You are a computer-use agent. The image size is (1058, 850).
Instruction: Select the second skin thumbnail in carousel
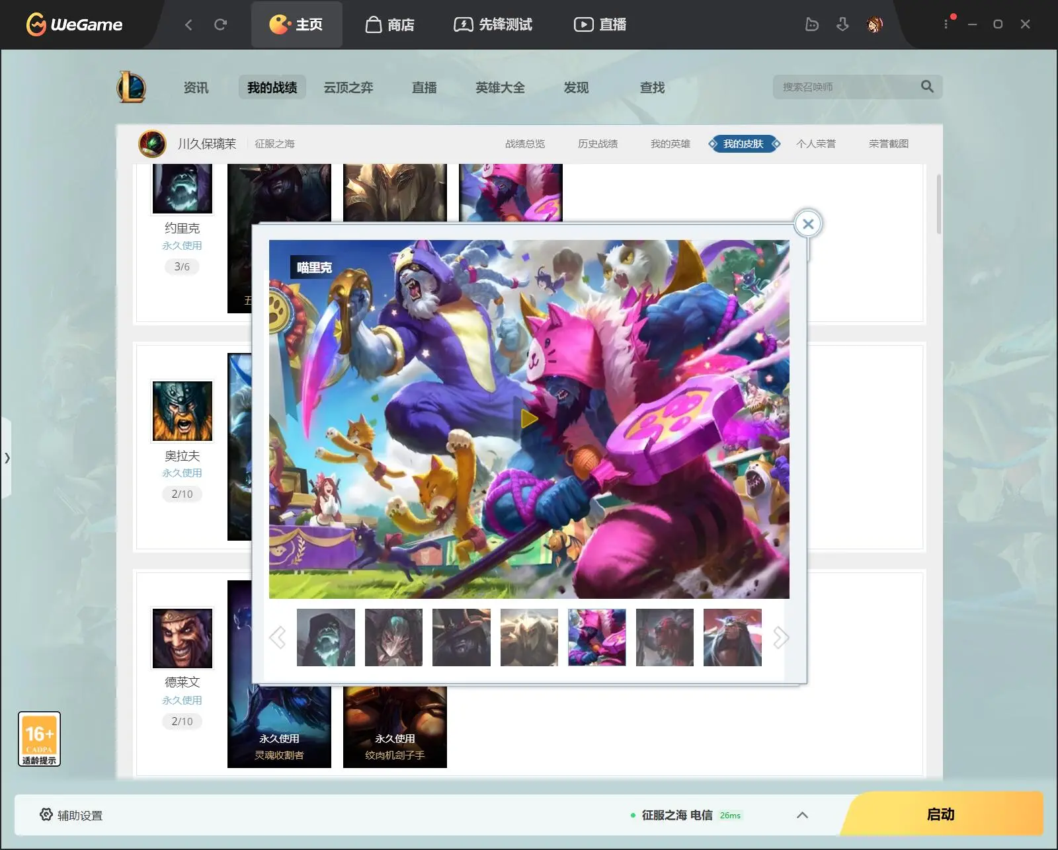pyautogui.click(x=393, y=637)
